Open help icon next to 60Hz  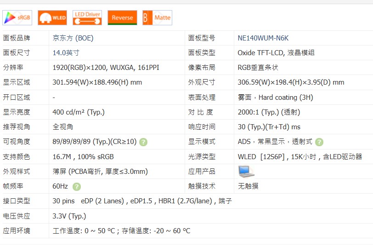tap(77, 186)
